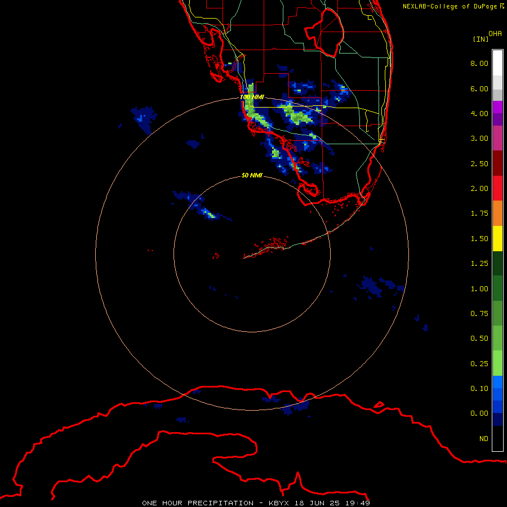Viewport: 507px width, 507px height.
Task: Click the [IN] units label
Action: [x=481, y=39]
